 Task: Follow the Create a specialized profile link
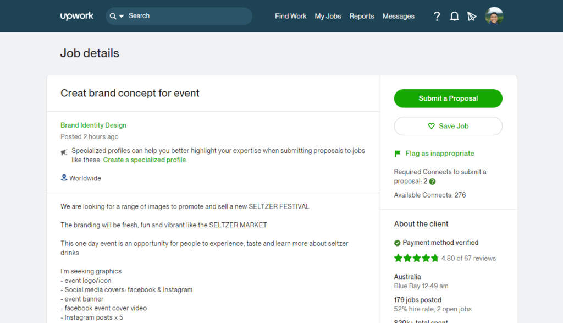pyautogui.click(x=145, y=160)
